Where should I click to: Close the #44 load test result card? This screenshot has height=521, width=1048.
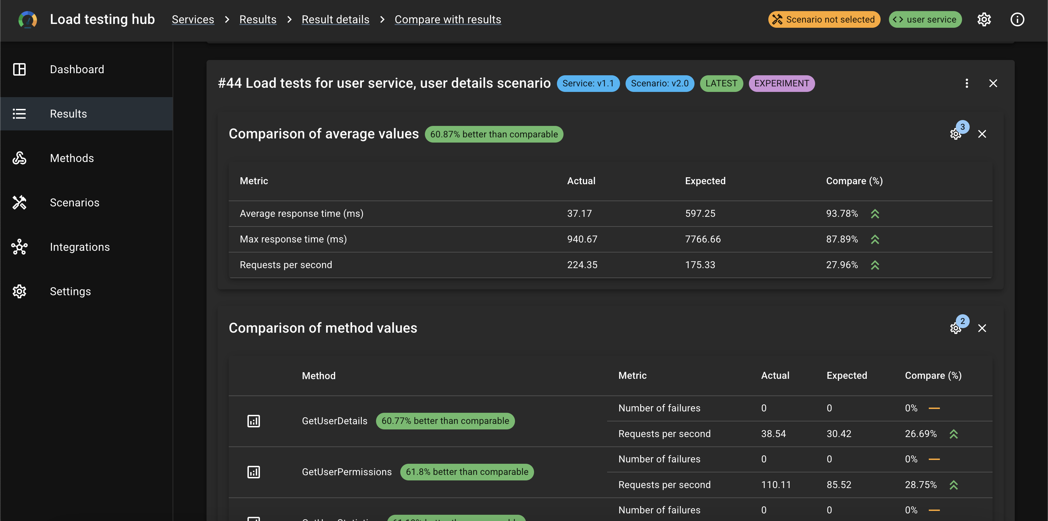pos(993,84)
